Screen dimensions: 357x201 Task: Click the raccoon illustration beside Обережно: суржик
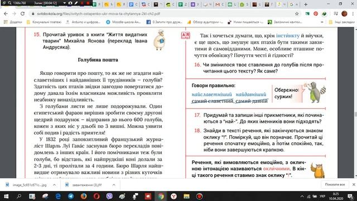click(x=315, y=92)
